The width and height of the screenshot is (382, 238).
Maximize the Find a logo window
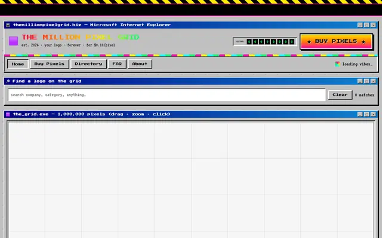coord(366,81)
